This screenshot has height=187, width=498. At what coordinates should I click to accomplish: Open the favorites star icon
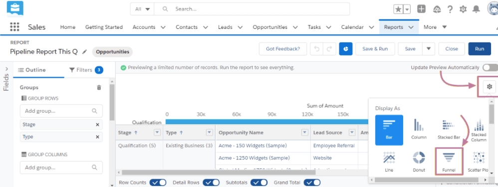pos(398,9)
